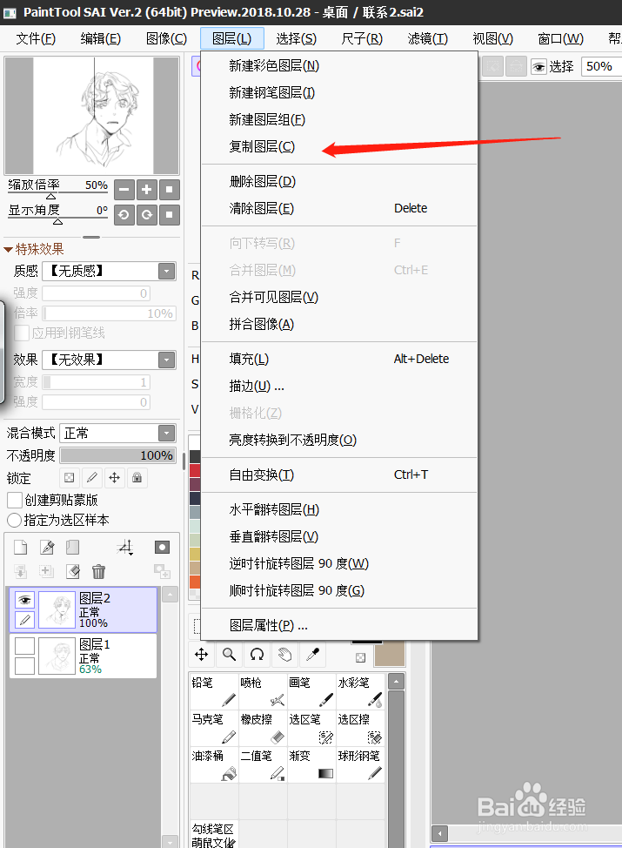Choose 自由变换(T) menu entry
The image size is (622, 848).
click(x=338, y=474)
